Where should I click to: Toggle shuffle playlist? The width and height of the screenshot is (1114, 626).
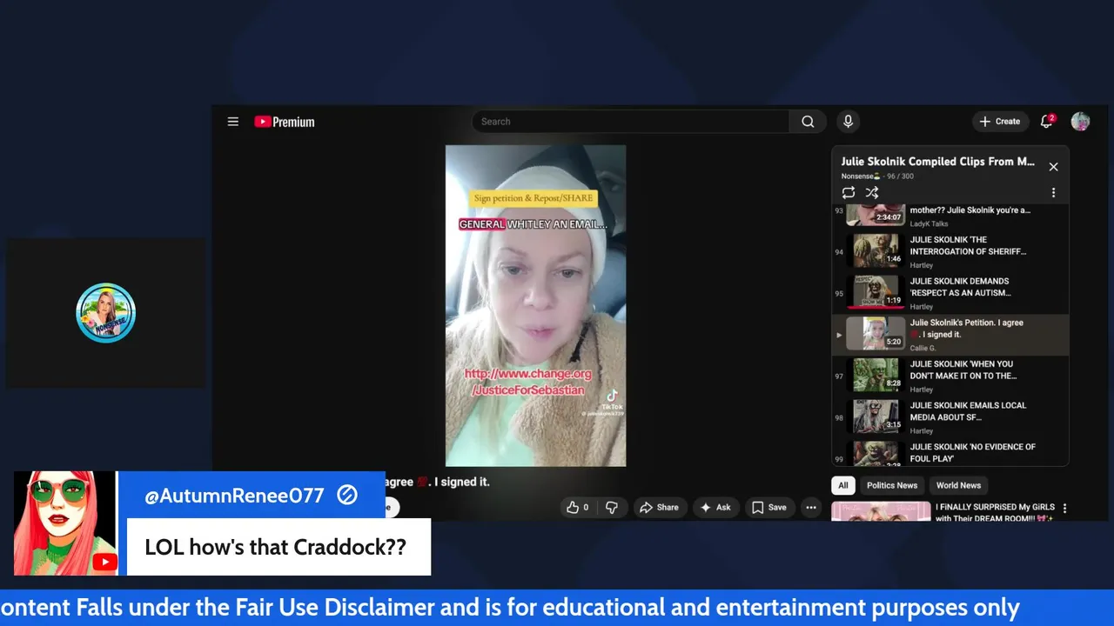[x=872, y=193]
